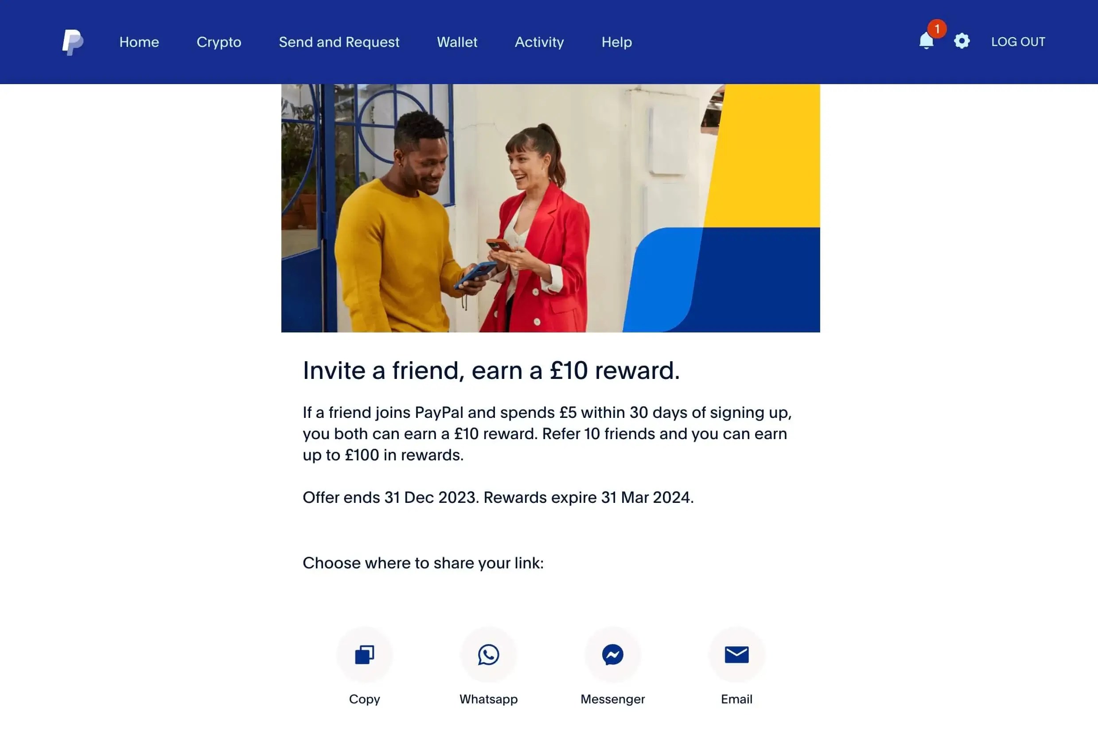Screen dimensions: 1098x749
Task: Click the Send and Request menu
Action: click(x=339, y=42)
